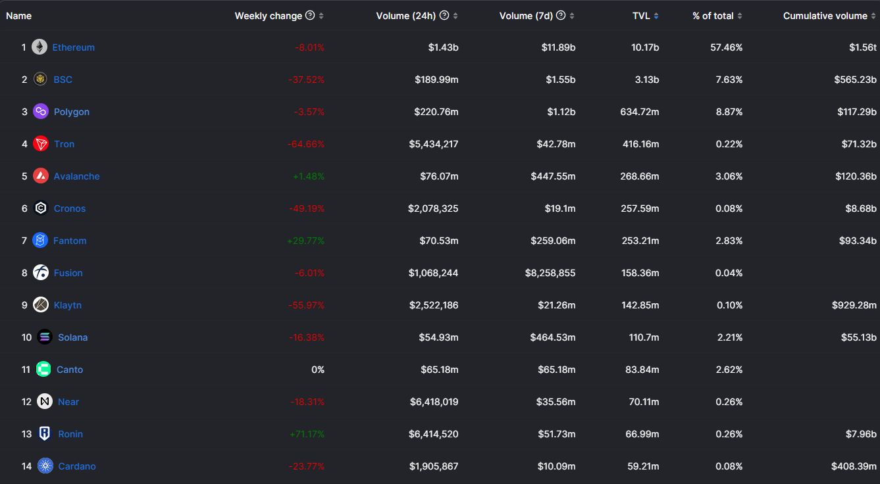Open the Ronin chain link
The image size is (880, 484).
tap(70, 434)
